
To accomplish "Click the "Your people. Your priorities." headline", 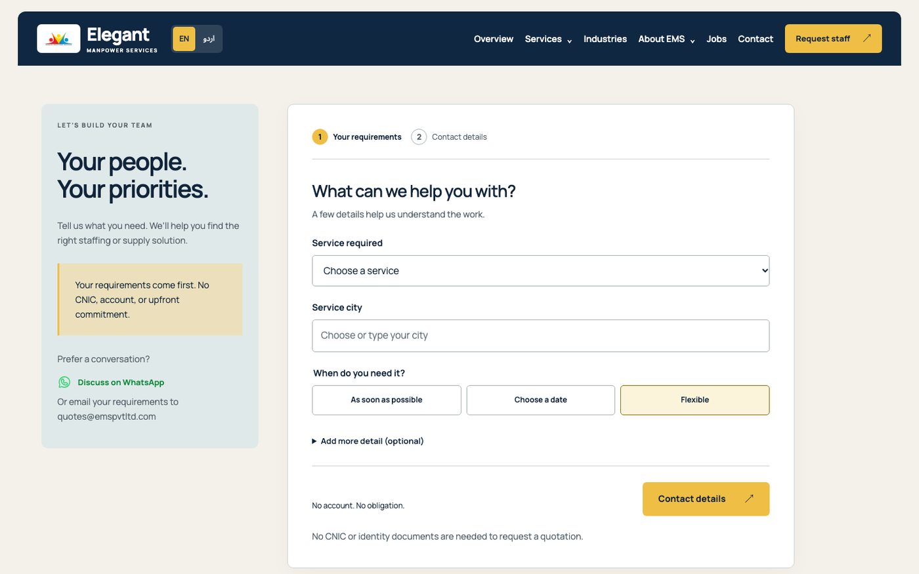I will point(133,175).
